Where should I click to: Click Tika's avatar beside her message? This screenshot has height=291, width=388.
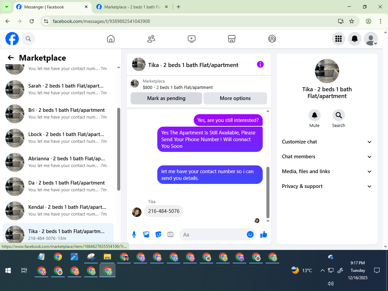[x=137, y=212]
